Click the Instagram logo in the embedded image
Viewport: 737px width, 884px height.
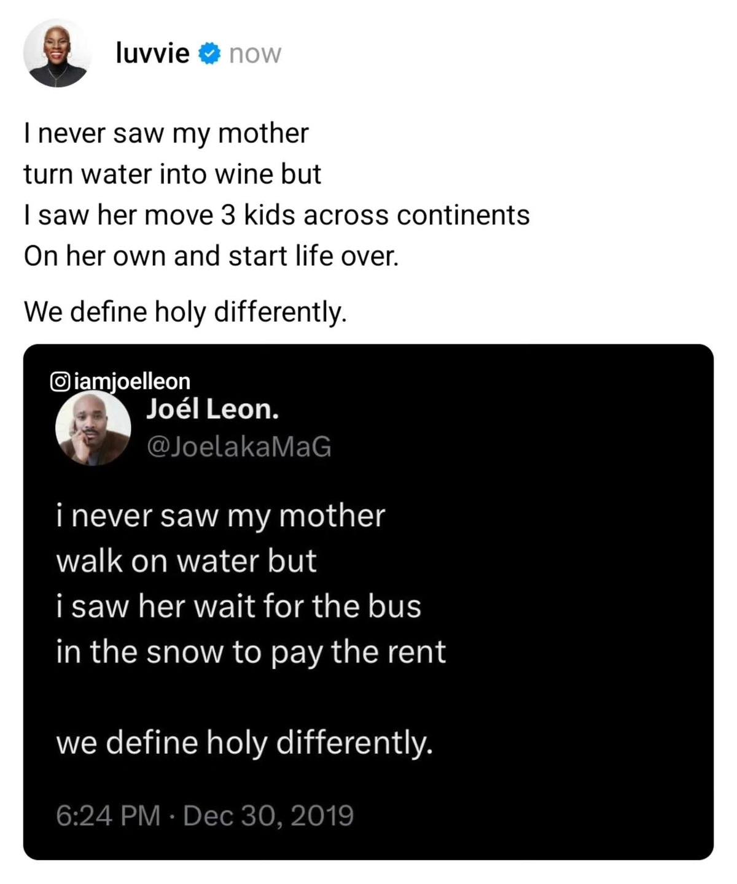click(60, 382)
